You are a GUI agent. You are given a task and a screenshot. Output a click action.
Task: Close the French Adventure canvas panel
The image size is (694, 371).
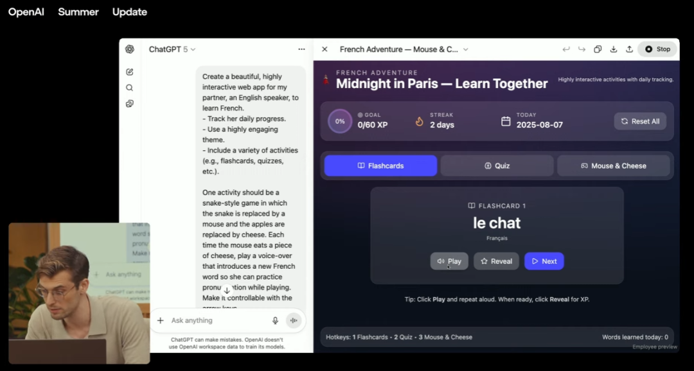click(x=325, y=49)
